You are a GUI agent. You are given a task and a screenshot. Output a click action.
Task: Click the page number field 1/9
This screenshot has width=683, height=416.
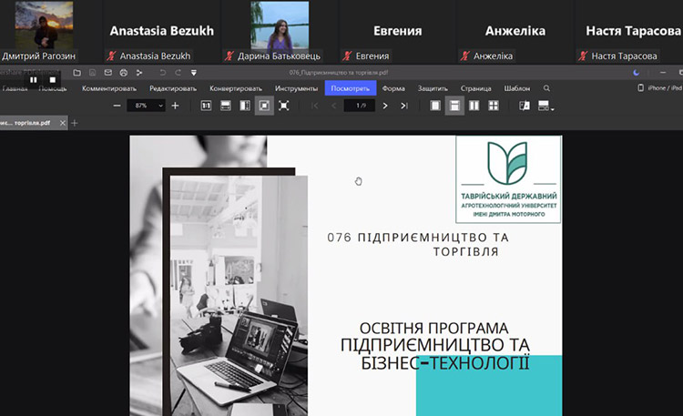click(360, 106)
